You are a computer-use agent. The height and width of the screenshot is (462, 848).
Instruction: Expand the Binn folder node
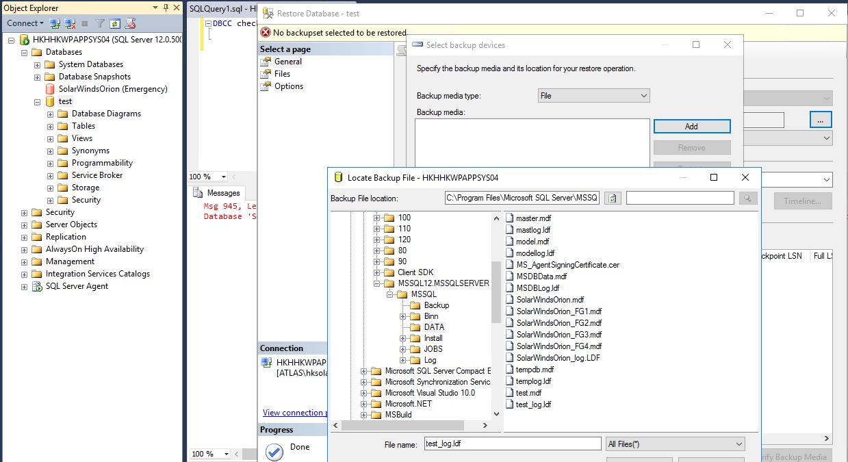402,316
